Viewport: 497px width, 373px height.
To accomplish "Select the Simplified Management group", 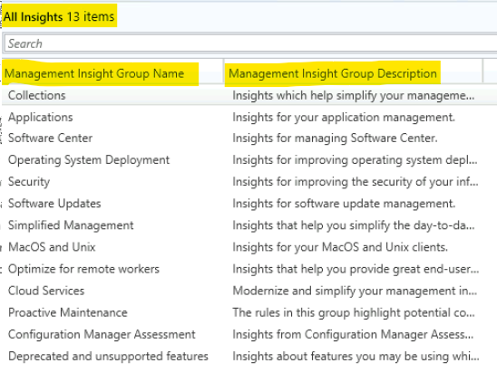I will point(71,225).
